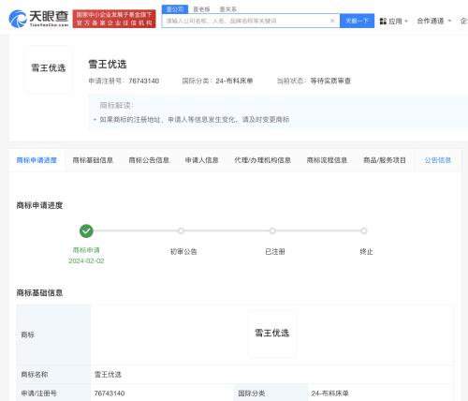Click the green checkmark progress step
Screen dimensions: 468x401
click(x=86, y=230)
